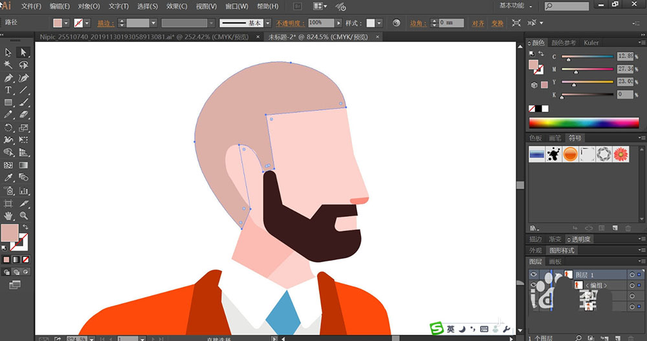
Task: Open the fill color dropdown in control bar
Action: point(66,23)
